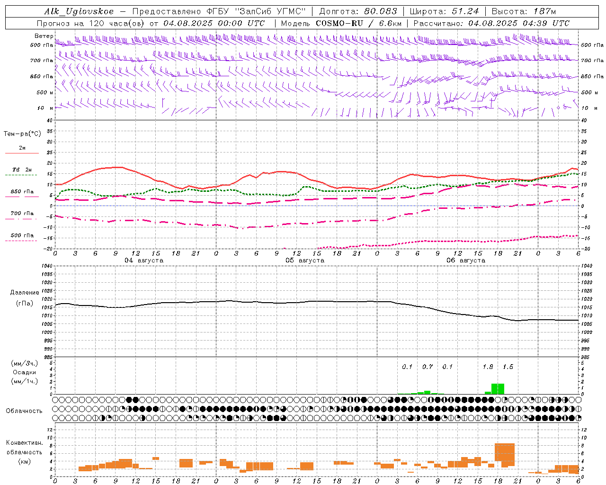Click the calculation time 04.08.2025 04:39 UTC
Image resolution: width=606 pixels, height=485 pixels.
(519, 23)
